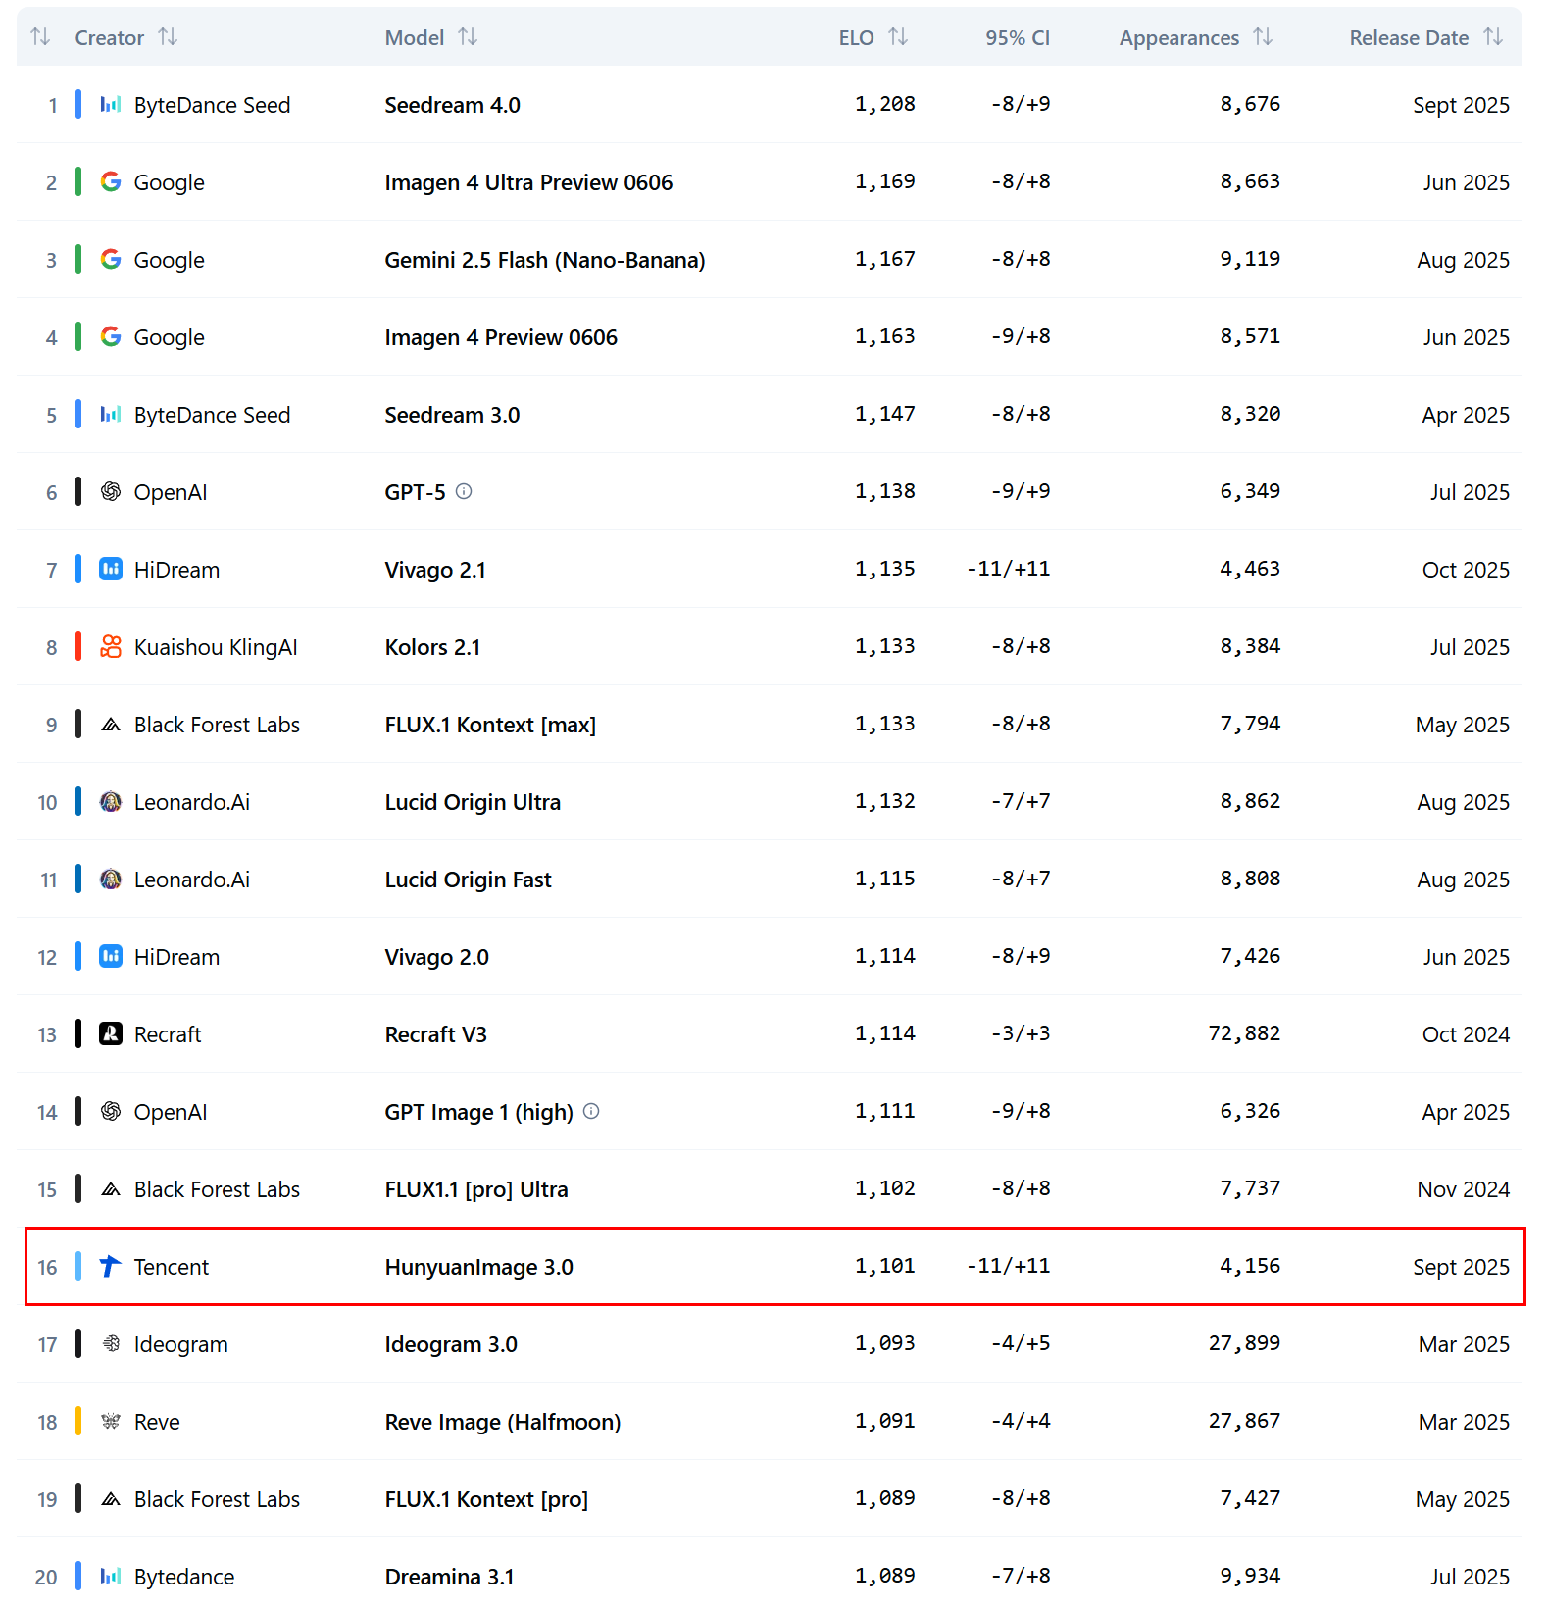Select the GPT-5 model name
This screenshot has height=1609, width=1547.
[415, 492]
